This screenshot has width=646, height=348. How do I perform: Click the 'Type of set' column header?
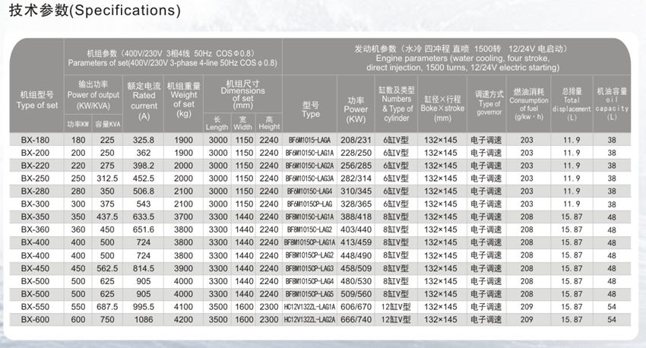(37, 100)
